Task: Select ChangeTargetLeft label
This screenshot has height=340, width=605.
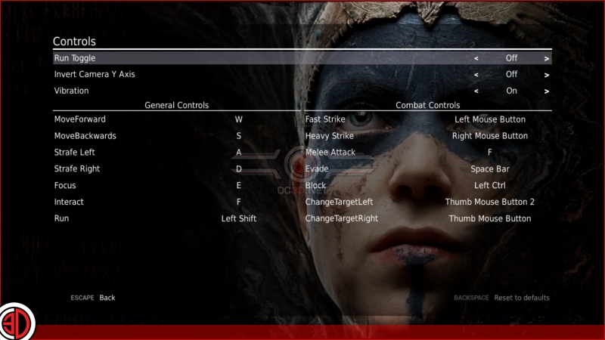Action: (339, 202)
